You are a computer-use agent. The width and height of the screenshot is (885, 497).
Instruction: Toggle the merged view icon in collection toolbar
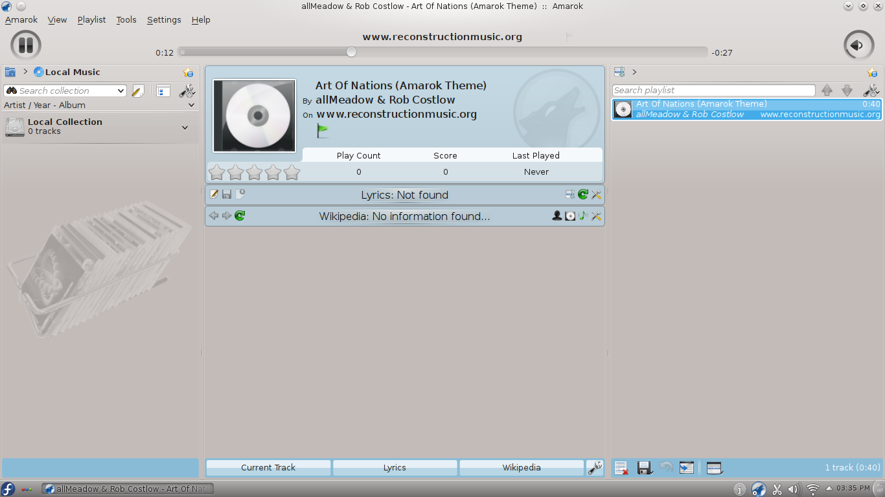163,91
